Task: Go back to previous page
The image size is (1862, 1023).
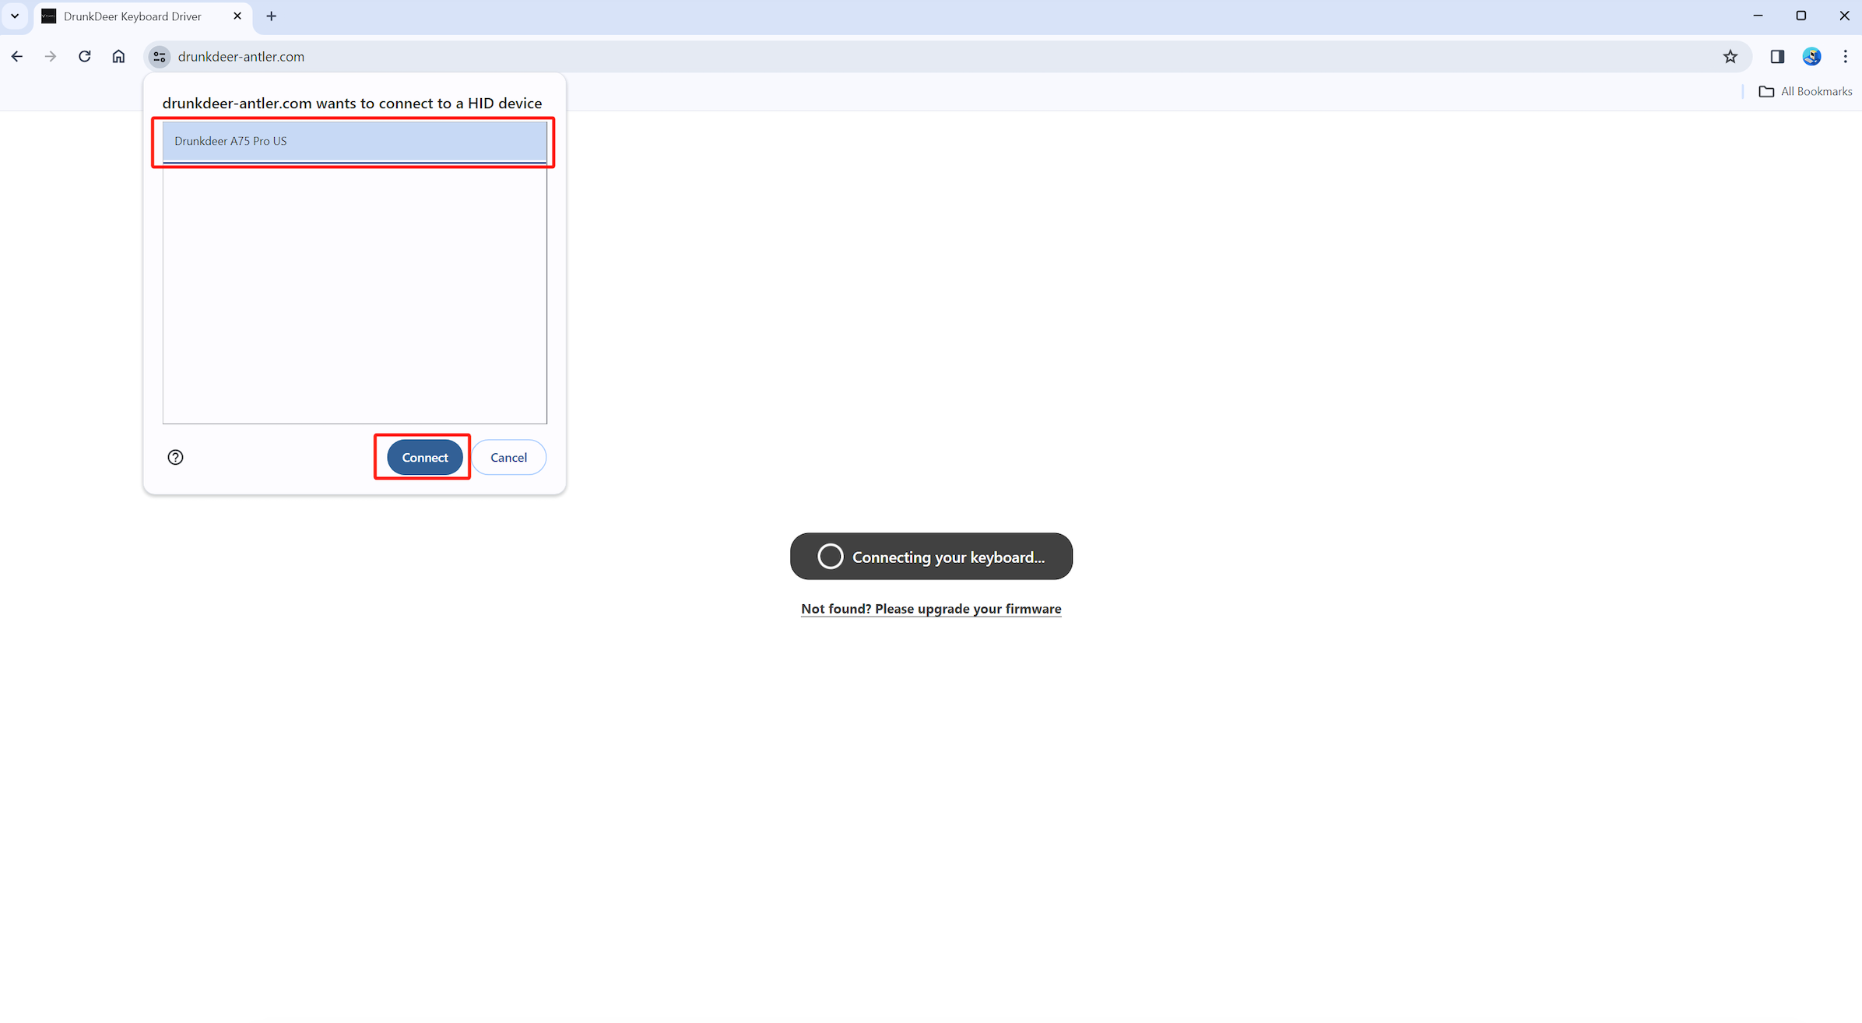Action: [x=16, y=56]
